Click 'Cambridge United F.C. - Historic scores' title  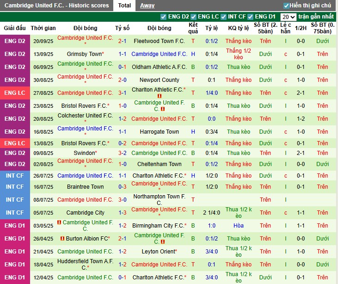coord(57,6)
